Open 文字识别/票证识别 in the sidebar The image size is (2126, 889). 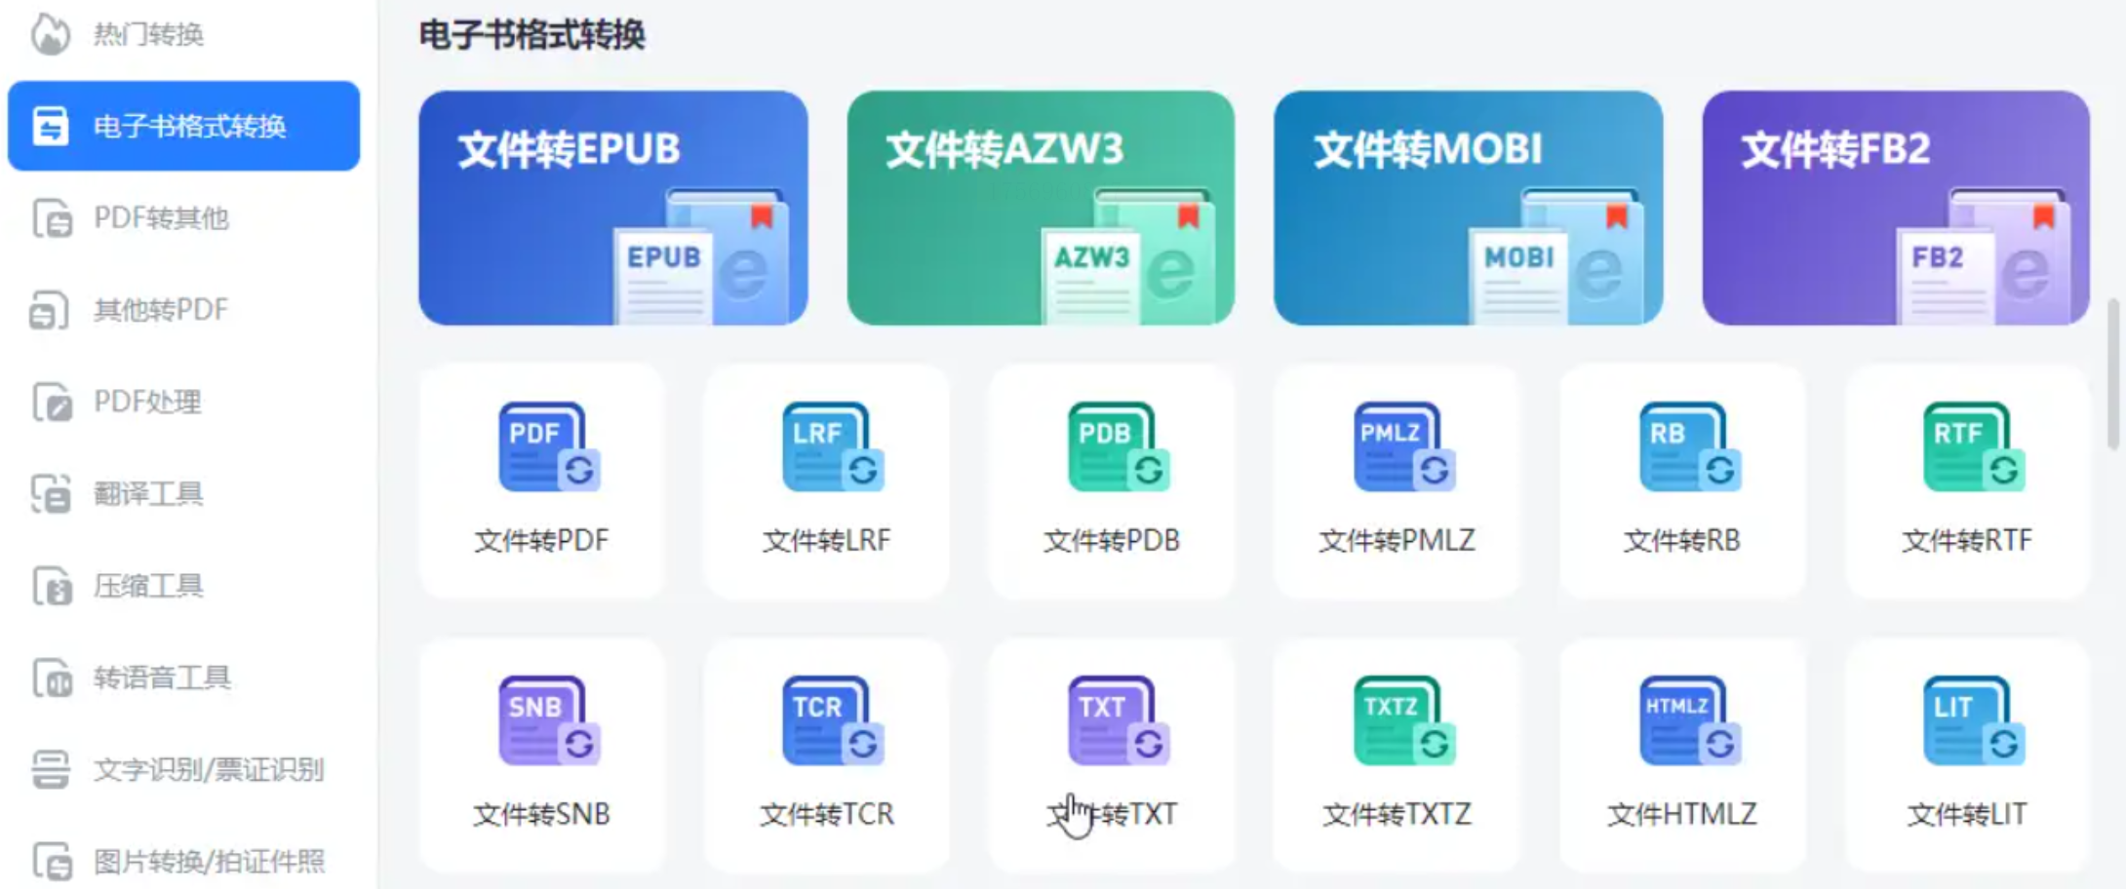(x=183, y=769)
